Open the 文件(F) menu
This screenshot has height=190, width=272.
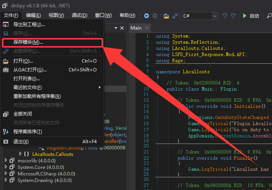[x=11, y=15]
